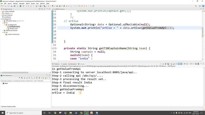Click the "orElse = India" console output line
This screenshot has width=205, height=115.
[x=63, y=93]
